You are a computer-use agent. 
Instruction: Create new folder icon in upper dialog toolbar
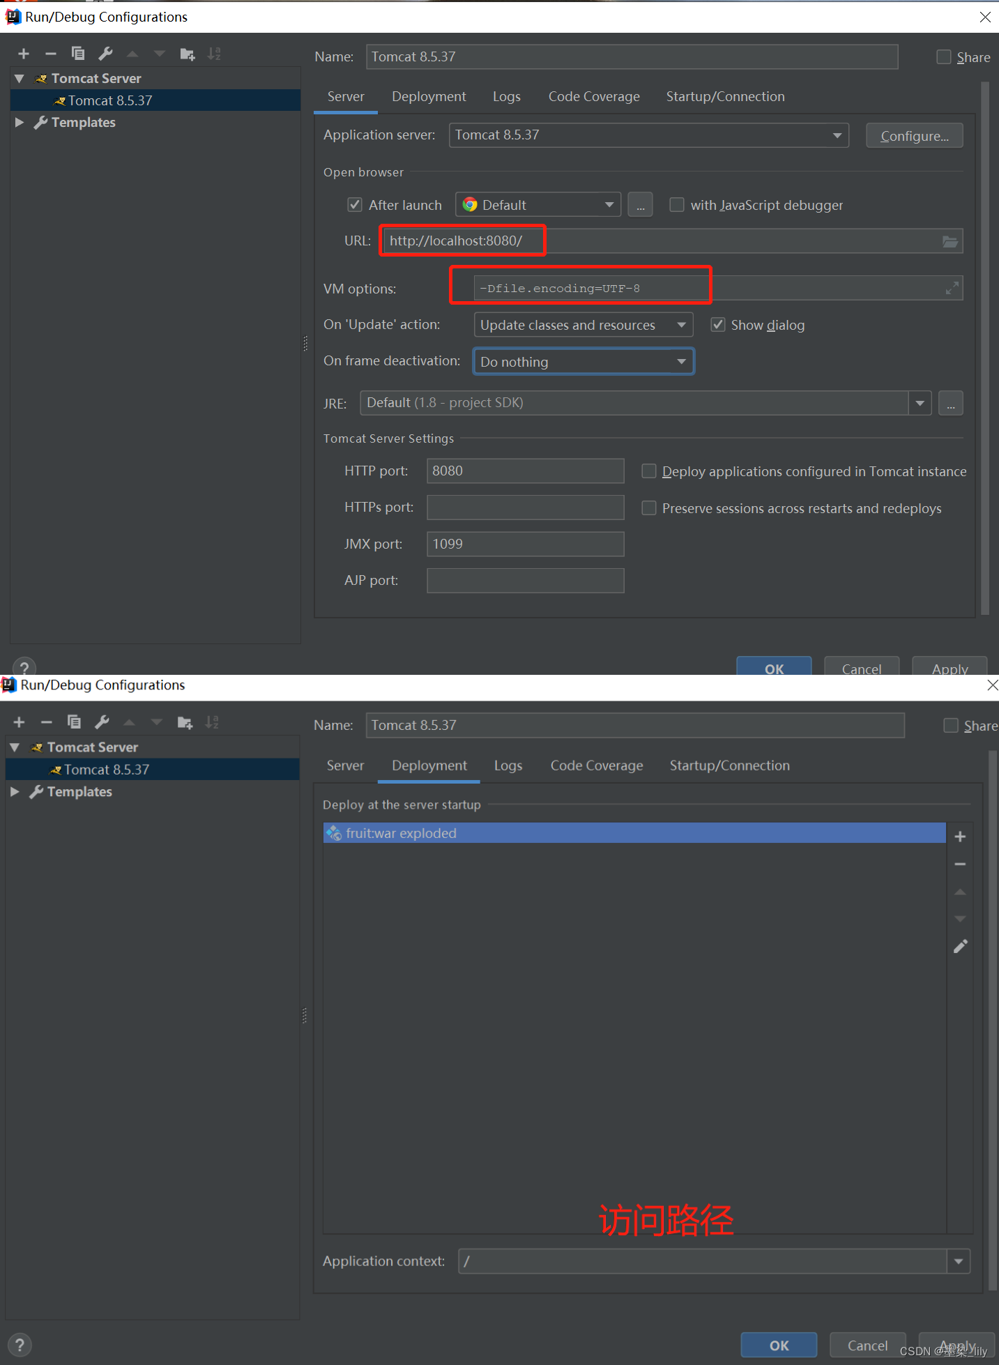188,54
